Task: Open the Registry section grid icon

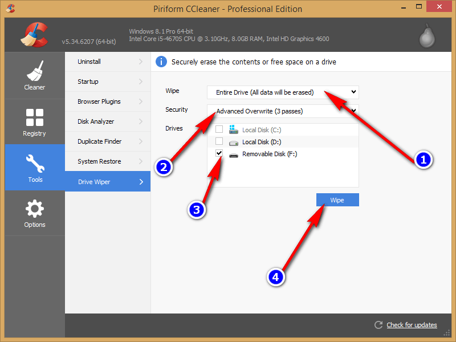Action: (35, 117)
